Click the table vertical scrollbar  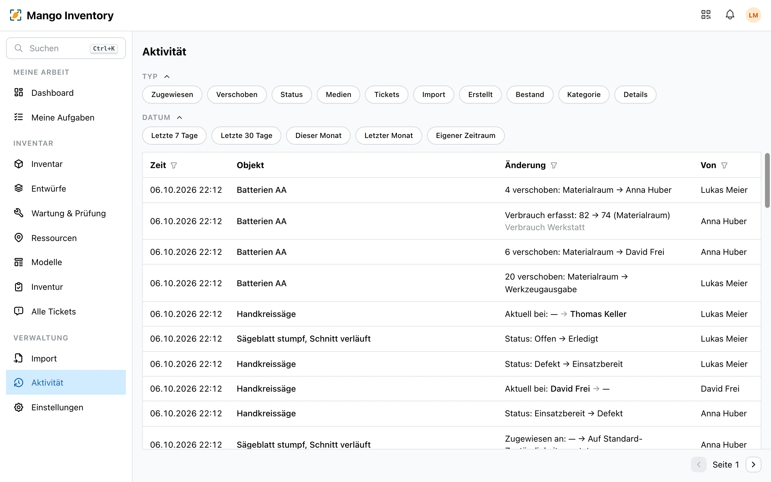click(x=767, y=180)
